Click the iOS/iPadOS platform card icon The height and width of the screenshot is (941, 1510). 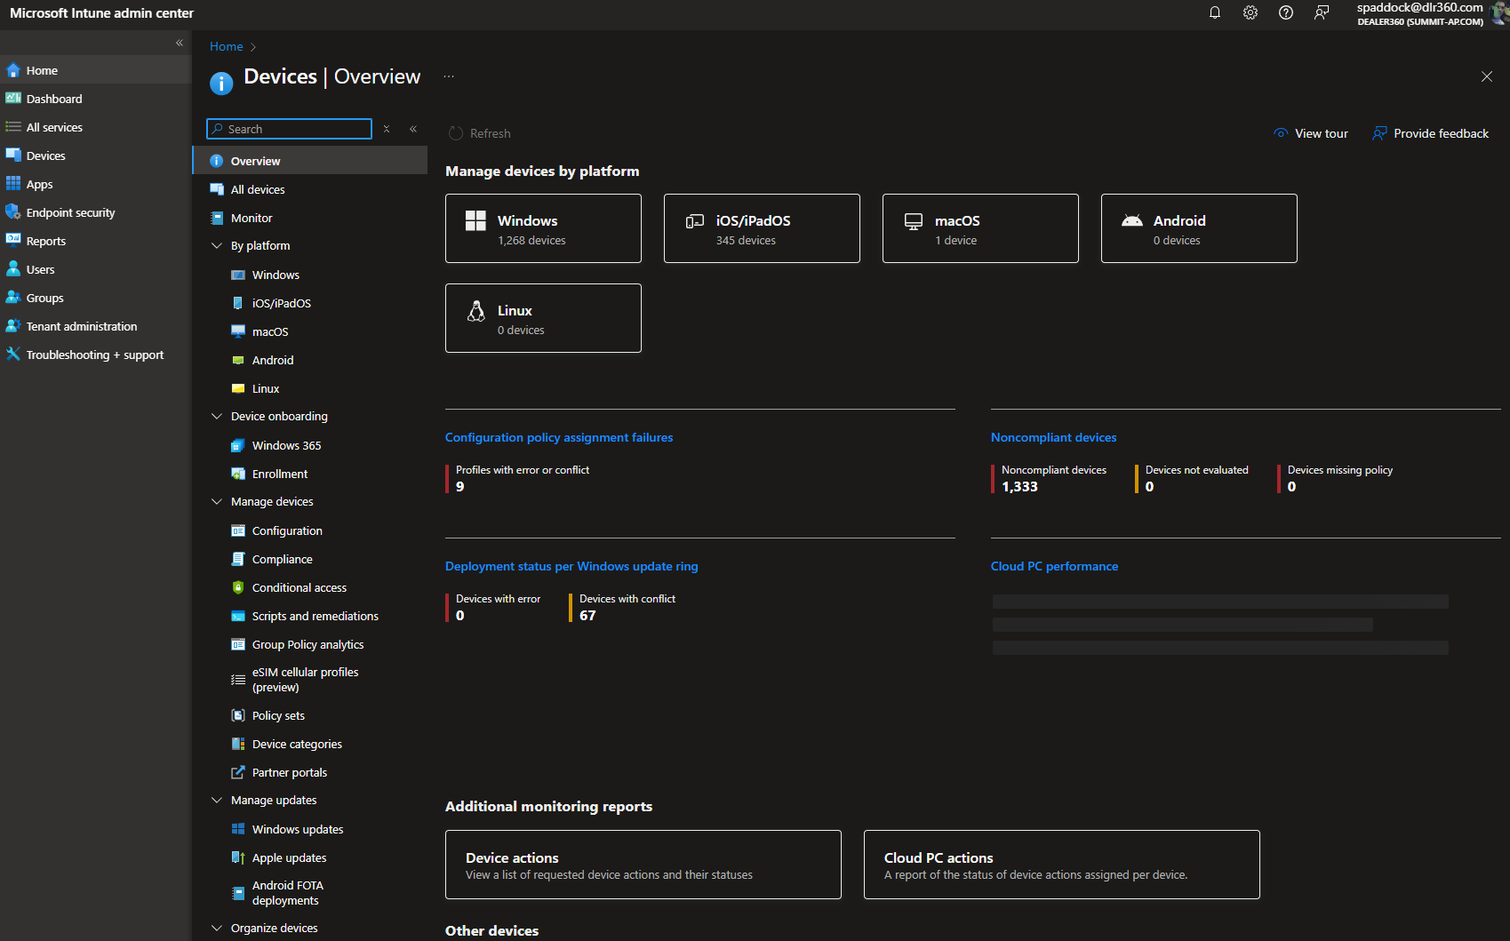click(695, 221)
